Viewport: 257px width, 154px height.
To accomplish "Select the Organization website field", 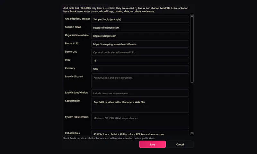I will click(x=140, y=36).
